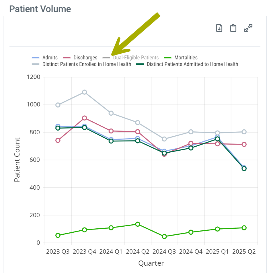The width and height of the screenshot is (269, 276).
Task: Copy the chart to clipboard
Action: (x=233, y=28)
